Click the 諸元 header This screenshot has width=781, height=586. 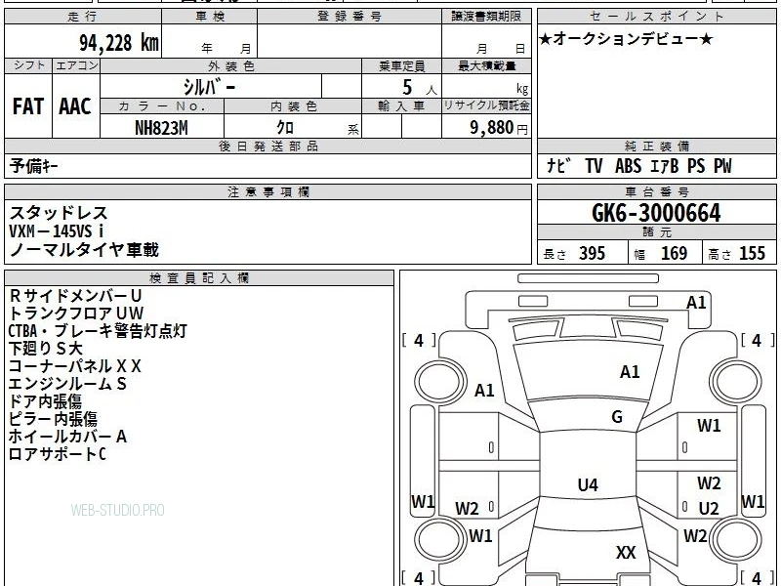point(657,232)
